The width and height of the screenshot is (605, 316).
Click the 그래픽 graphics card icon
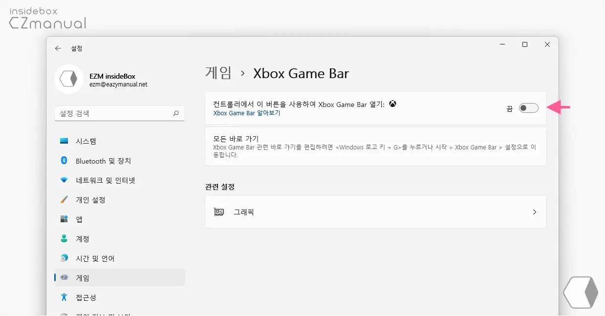click(x=219, y=212)
